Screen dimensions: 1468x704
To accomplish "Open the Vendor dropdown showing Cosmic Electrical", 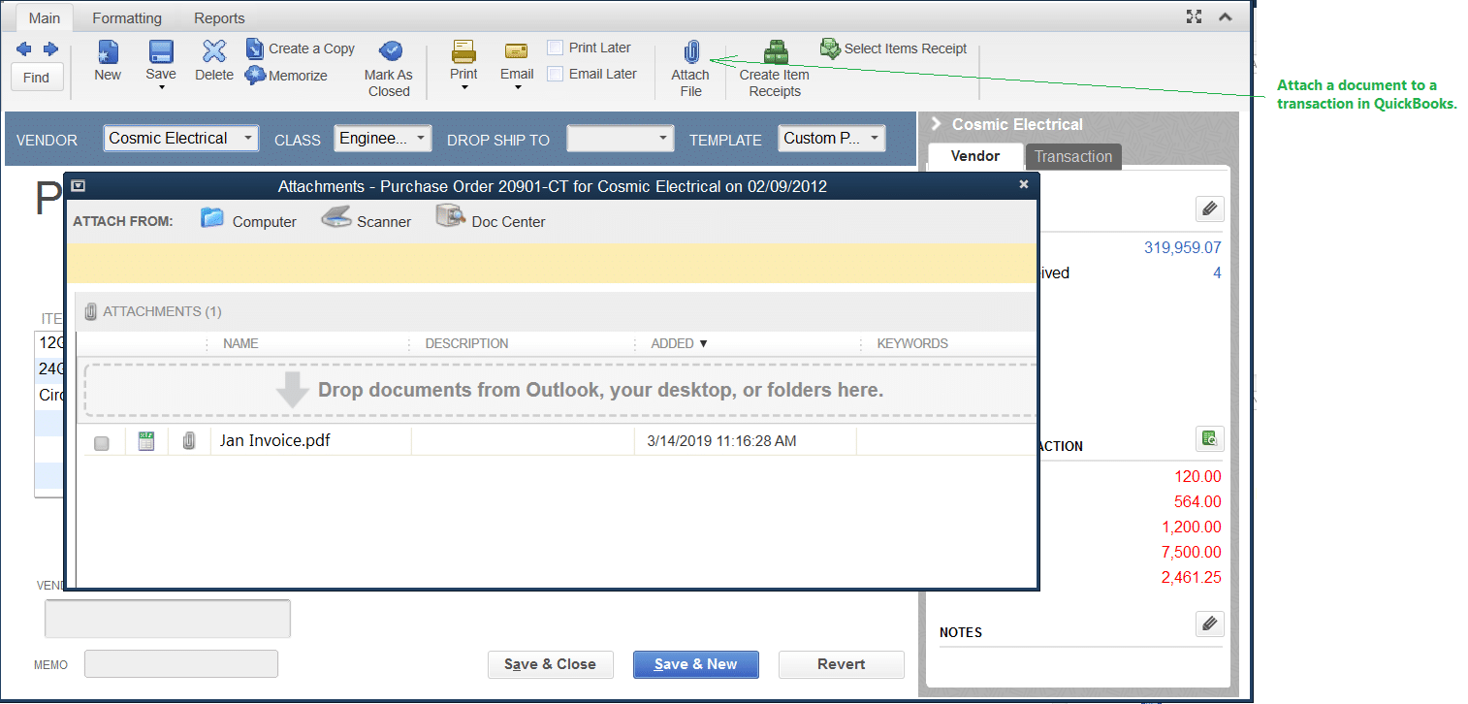I will click(181, 139).
